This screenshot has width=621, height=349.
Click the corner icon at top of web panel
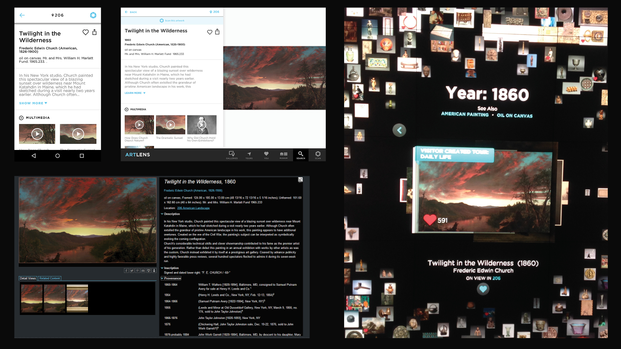coord(300,180)
